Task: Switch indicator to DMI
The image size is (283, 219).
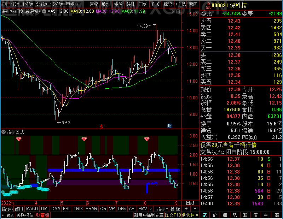Action: 45,209
